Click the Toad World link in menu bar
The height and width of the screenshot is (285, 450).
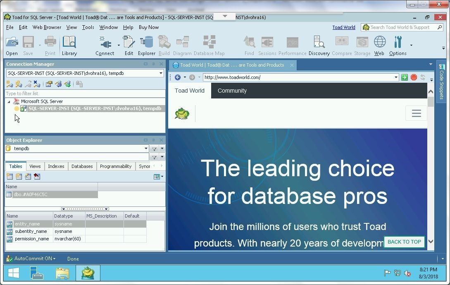(343, 27)
